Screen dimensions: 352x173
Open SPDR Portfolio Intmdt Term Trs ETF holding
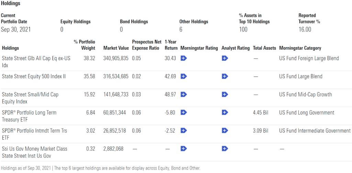34,134
